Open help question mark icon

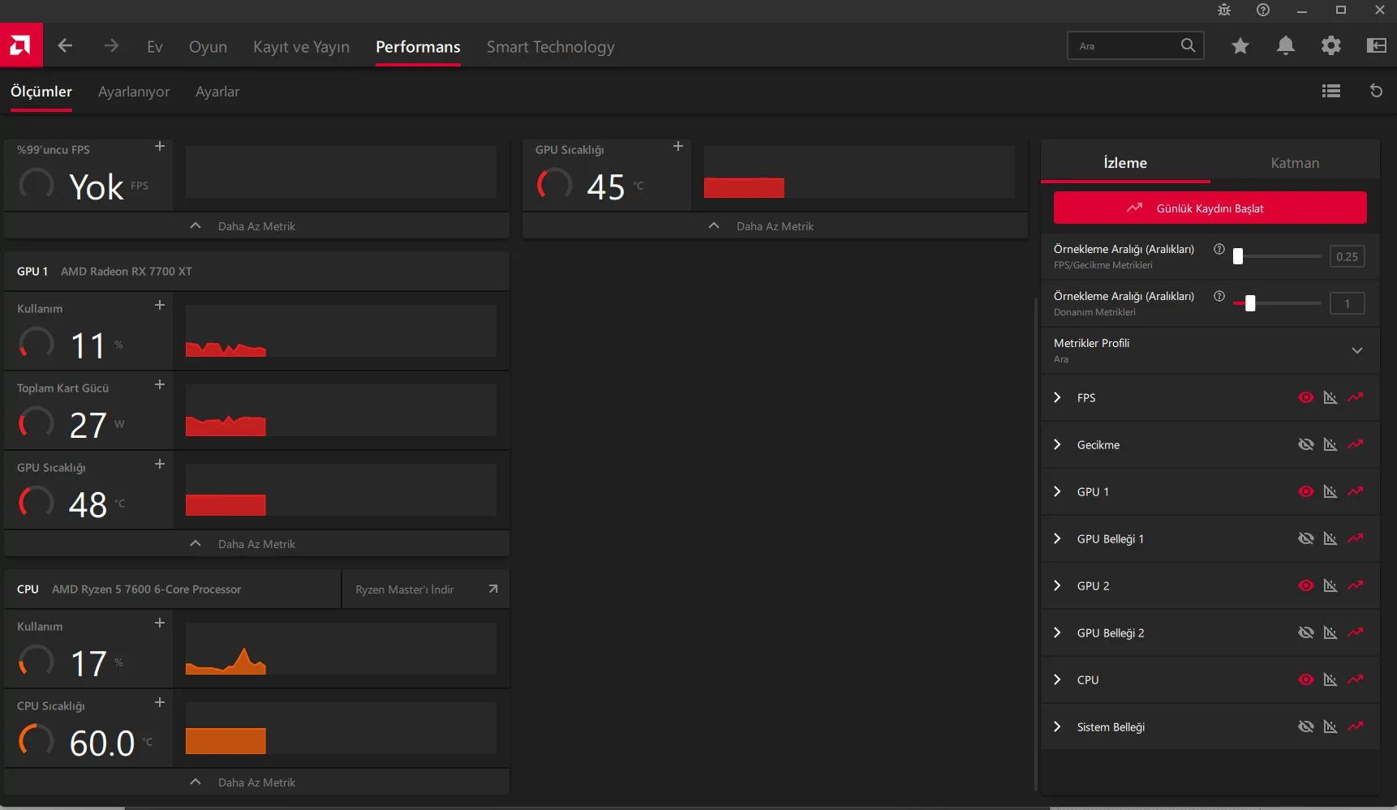click(x=1263, y=11)
